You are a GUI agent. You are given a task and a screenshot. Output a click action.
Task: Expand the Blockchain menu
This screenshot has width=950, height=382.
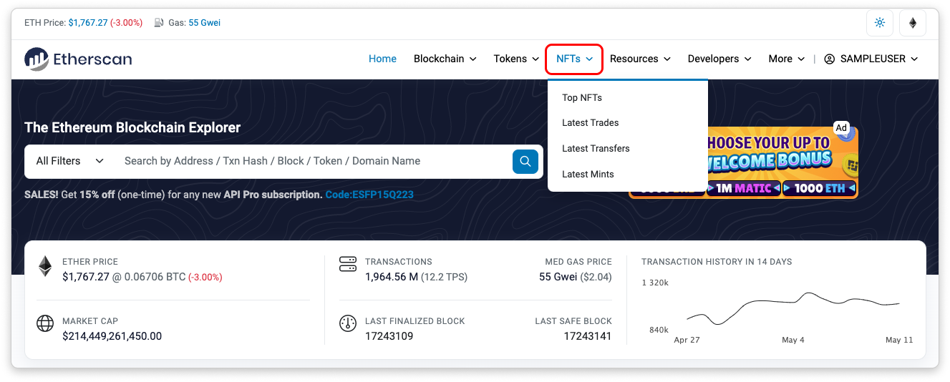pyautogui.click(x=445, y=59)
